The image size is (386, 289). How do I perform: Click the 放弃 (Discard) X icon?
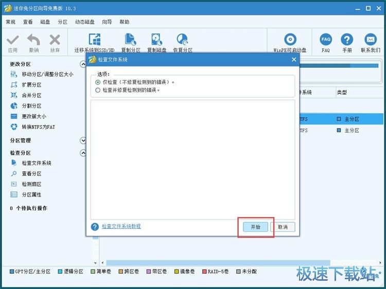tap(55, 40)
